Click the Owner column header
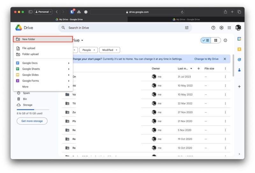Image resolution: width=255 pixels, height=173 pixels. [x=156, y=68]
